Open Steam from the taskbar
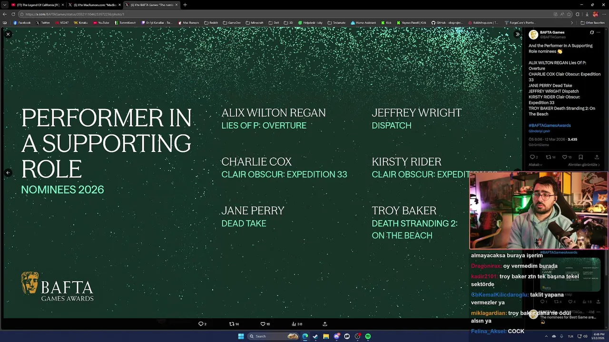The width and height of the screenshot is (609, 342). click(x=315, y=336)
